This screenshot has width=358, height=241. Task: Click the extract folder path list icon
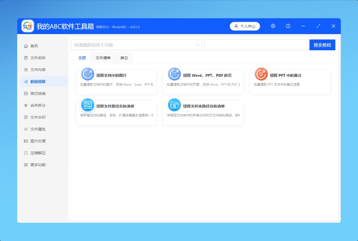174,105
